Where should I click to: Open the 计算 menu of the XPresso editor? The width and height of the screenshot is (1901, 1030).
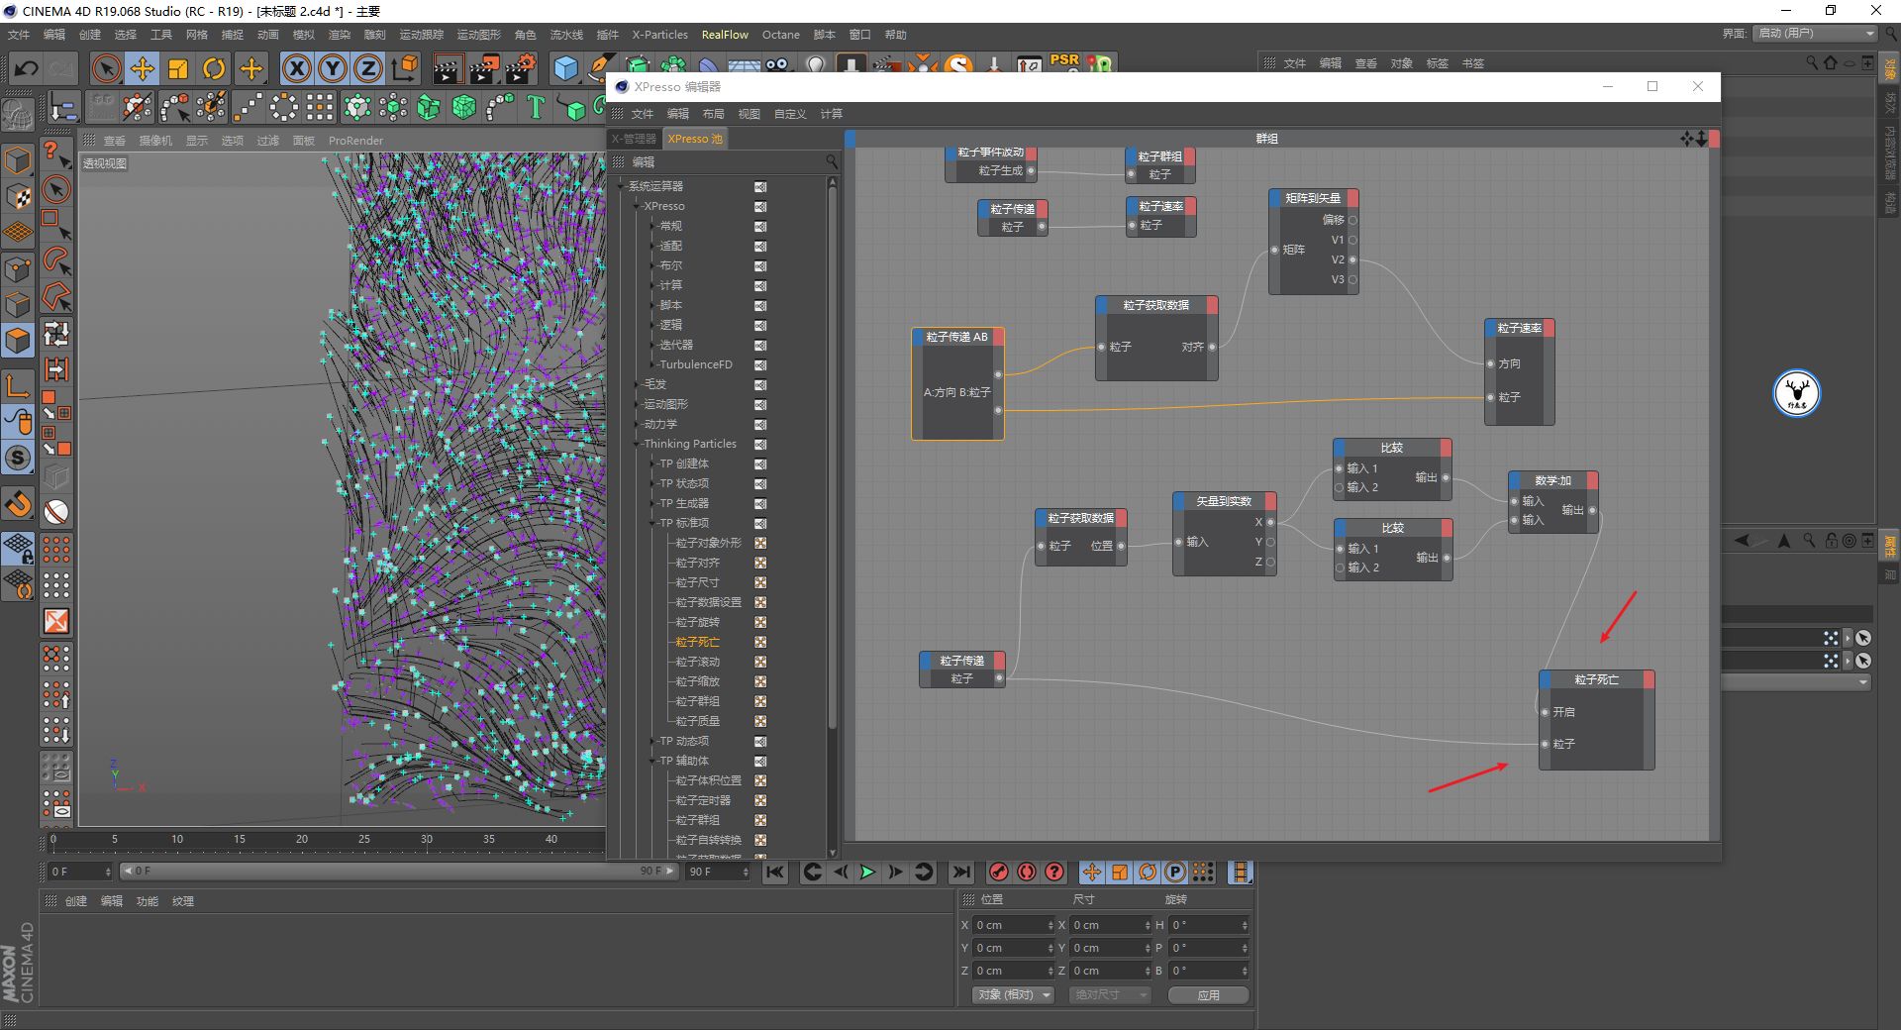click(833, 113)
